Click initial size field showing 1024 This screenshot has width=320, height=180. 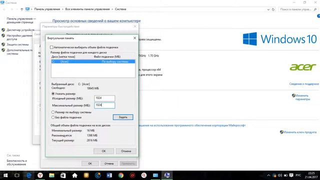[104, 98]
